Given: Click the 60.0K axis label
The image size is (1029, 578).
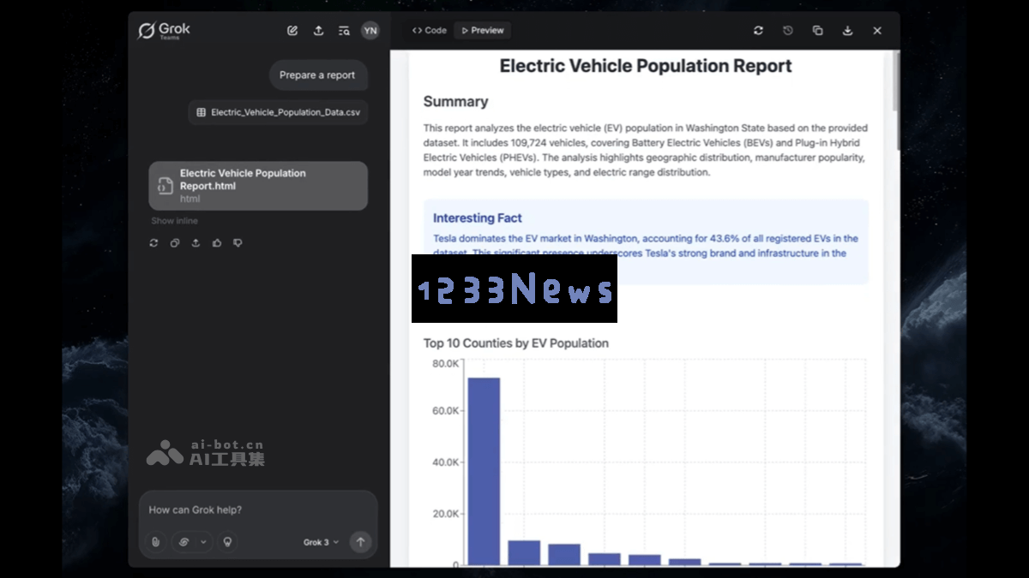Looking at the screenshot, I should click(446, 411).
